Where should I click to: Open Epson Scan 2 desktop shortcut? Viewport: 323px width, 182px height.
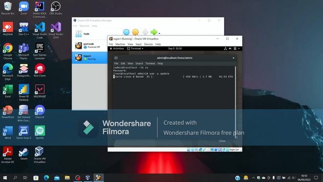(24, 132)
